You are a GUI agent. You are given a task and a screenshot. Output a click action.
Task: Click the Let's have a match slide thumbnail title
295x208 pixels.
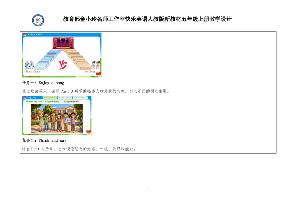35,34
